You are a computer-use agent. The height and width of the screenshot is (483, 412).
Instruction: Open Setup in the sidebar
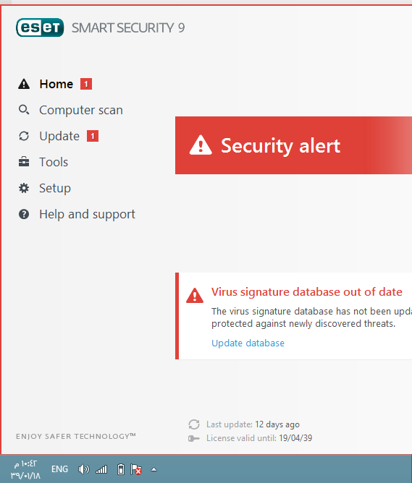pos(55,188)
